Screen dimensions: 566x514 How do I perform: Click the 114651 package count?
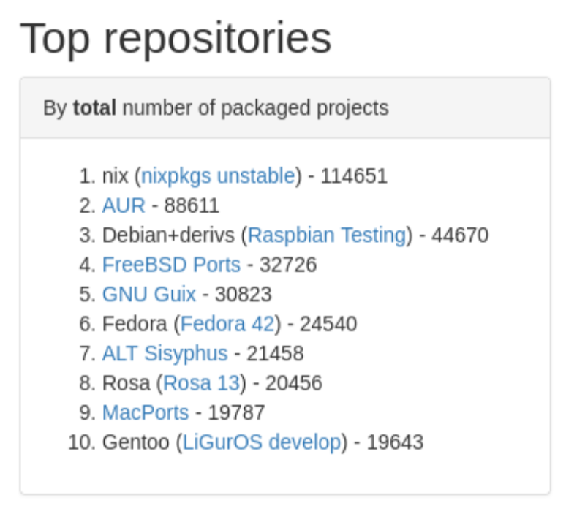pos(354,176)
